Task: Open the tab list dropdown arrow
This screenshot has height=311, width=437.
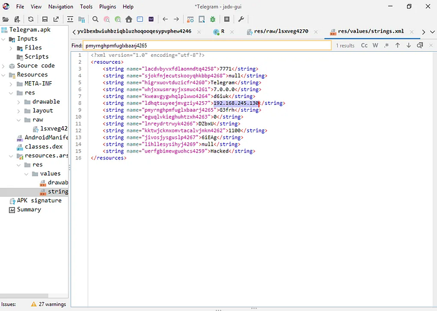Action: (x=432, y=32)
